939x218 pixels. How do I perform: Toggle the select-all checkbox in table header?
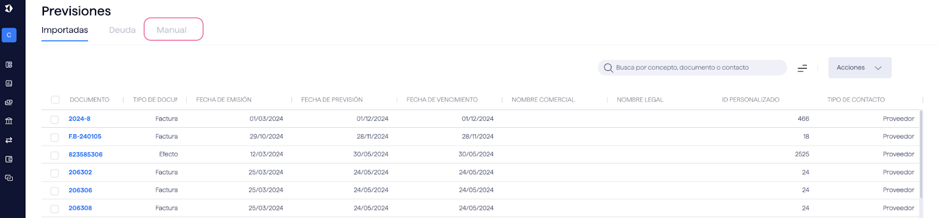(x=55, y=100)
